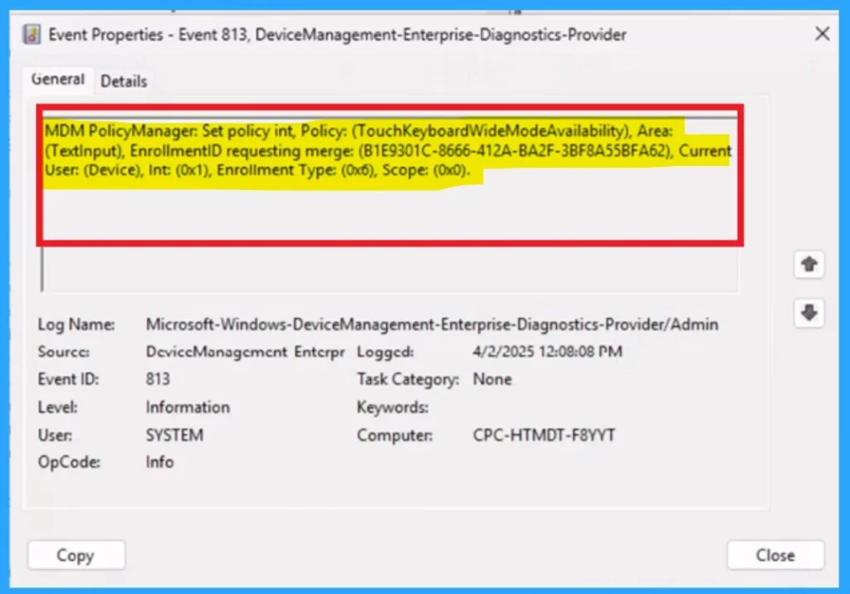Click the Level value Information
The image size is (850, 594).
(x=188, y=407)
